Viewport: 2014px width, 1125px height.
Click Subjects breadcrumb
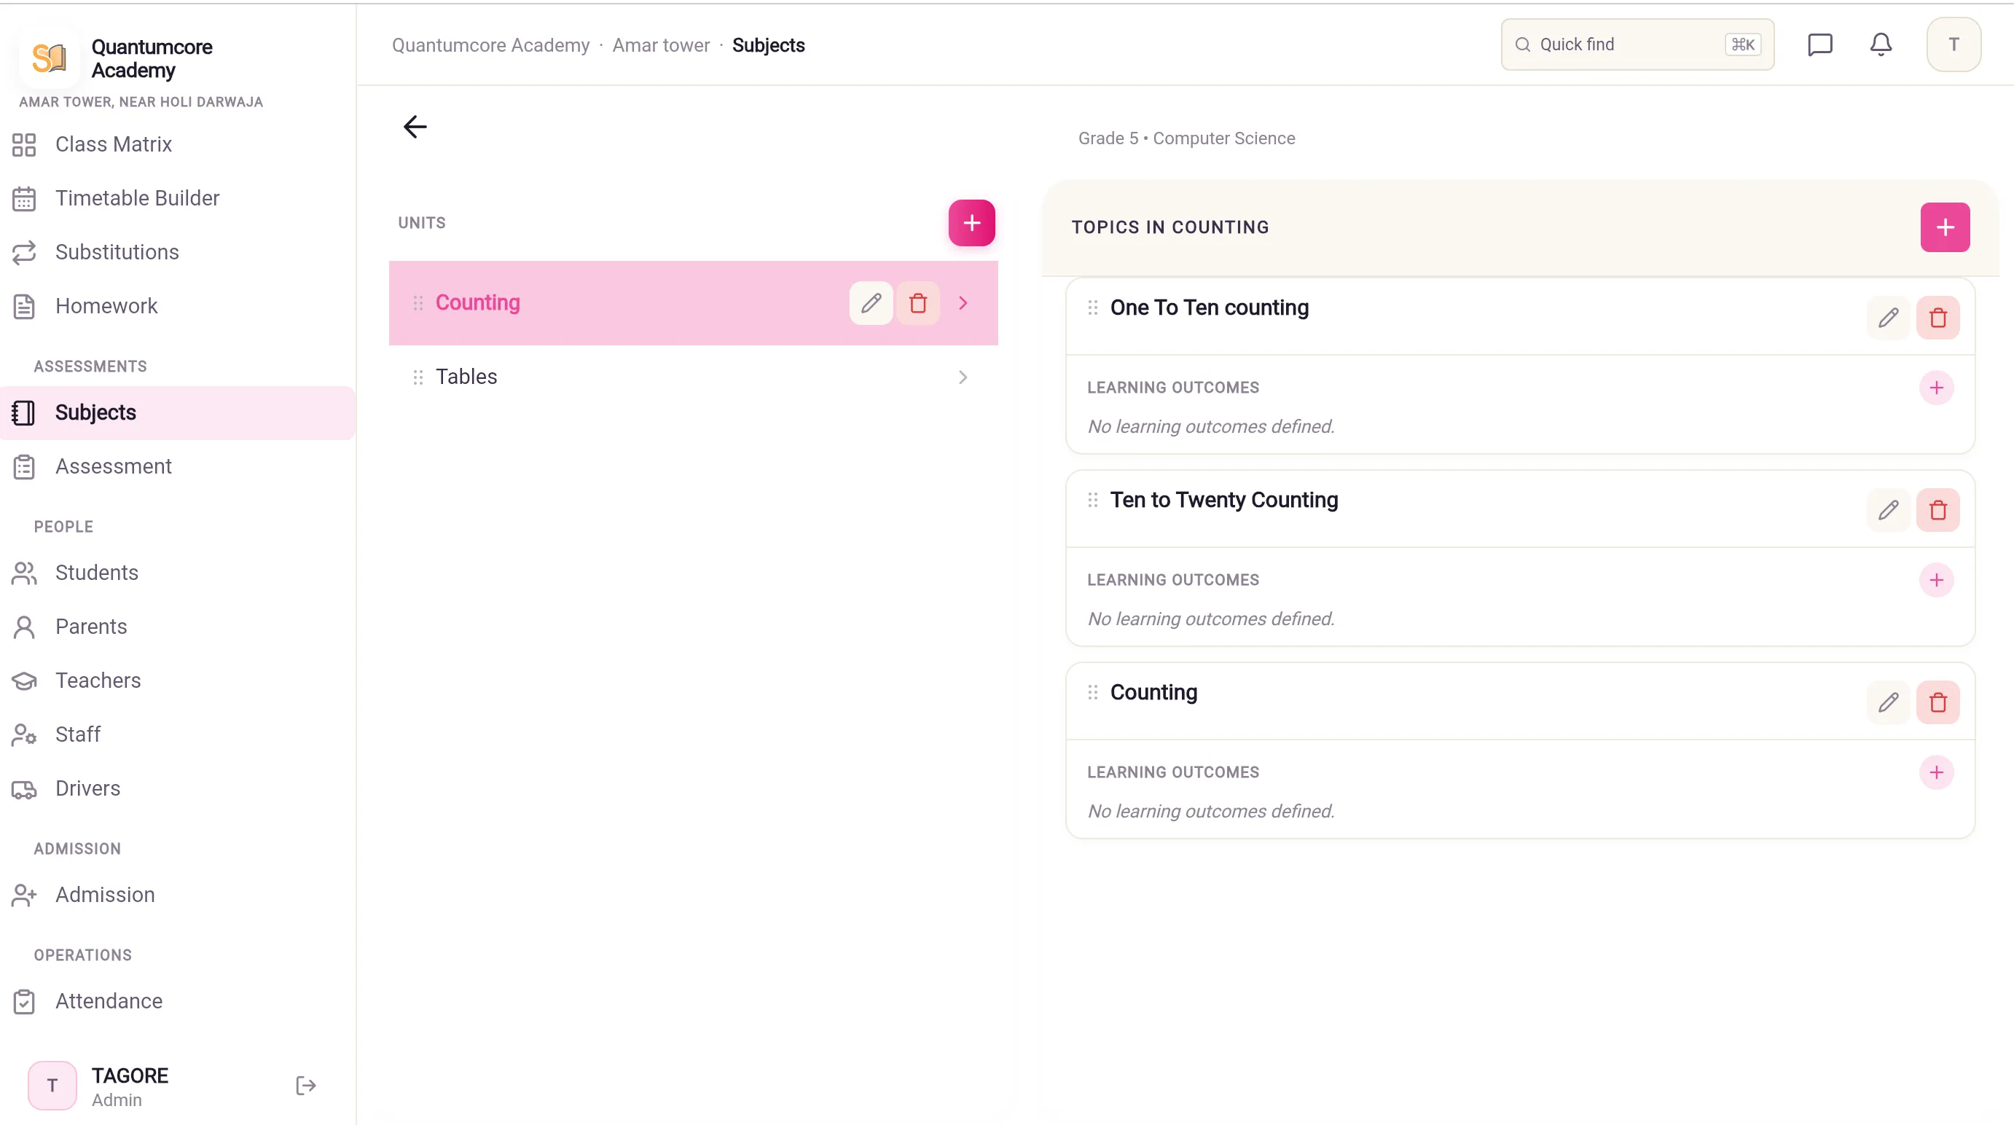769,45
